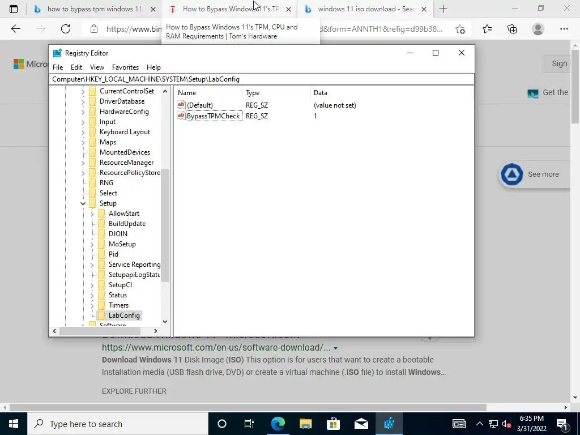Image resolution: width=580 pixels, height=435 pixels.
Task: Expand the CurrentControlSet key
Action: [x=83, y=91]
